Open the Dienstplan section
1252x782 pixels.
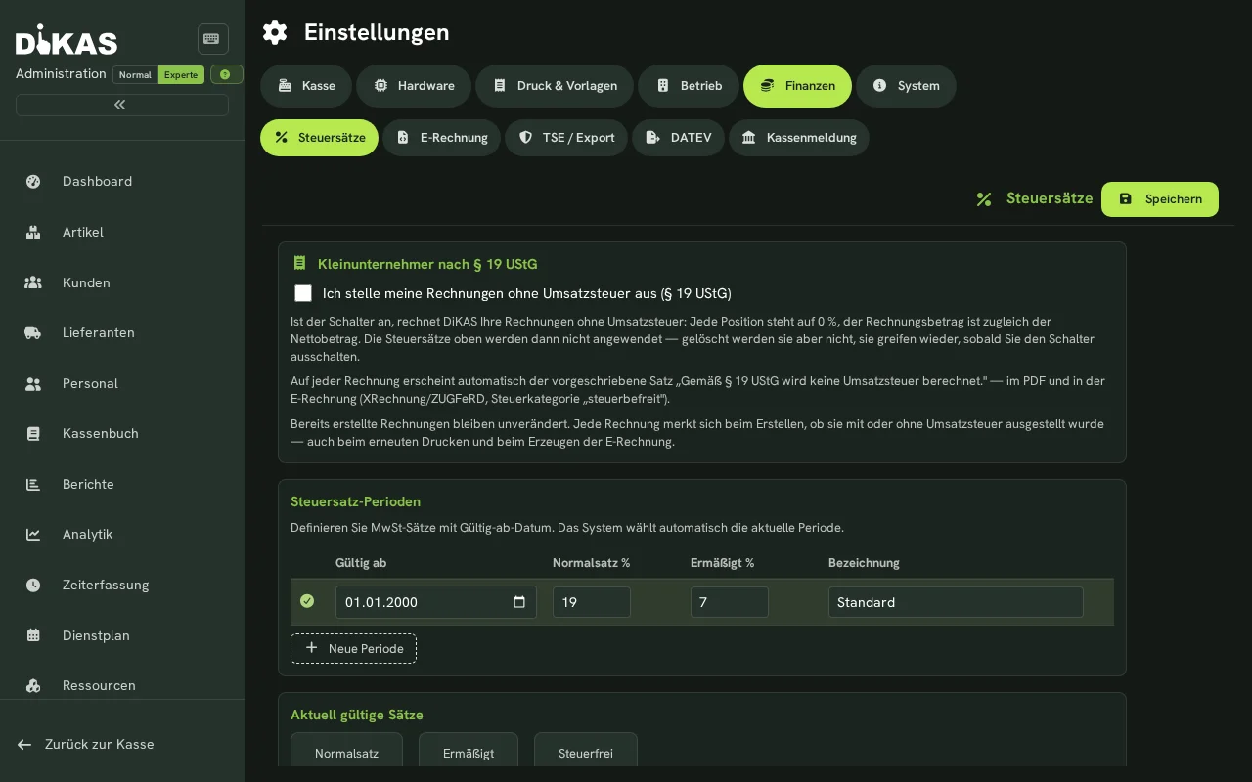(x=122, y=635)
